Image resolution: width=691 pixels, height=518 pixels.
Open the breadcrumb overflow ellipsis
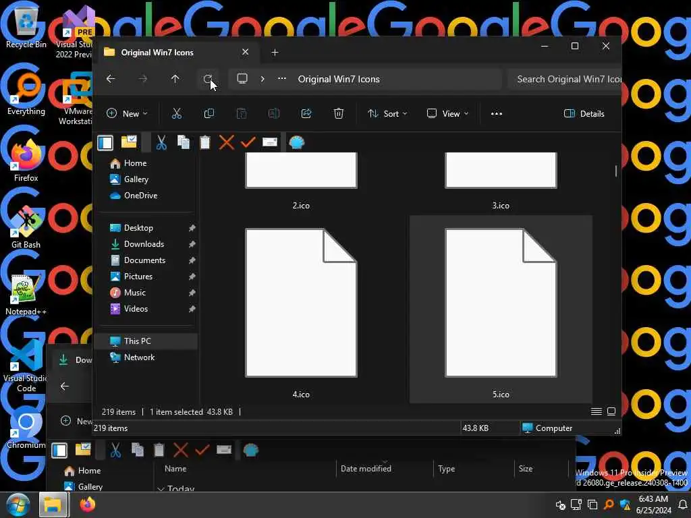(282, 79)
